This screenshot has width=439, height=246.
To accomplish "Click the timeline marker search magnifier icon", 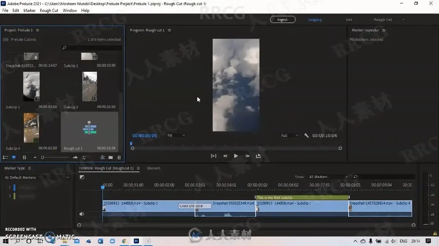I will [x=355, y=177].
